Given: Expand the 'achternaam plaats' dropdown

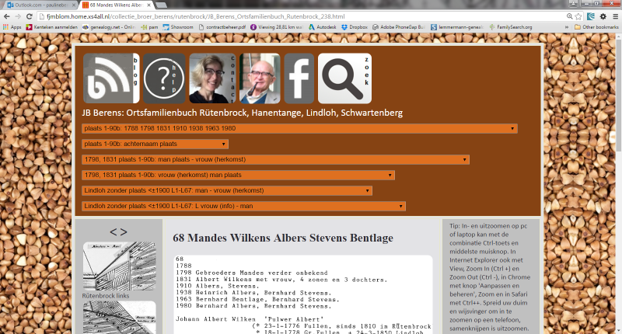Looking at the screenshot, I should point(155,144).
